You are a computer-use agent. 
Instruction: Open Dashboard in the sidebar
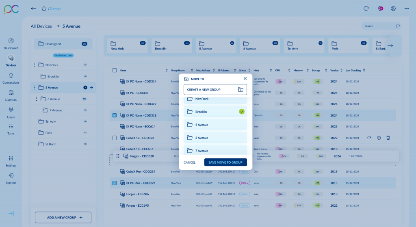point(11,44)
